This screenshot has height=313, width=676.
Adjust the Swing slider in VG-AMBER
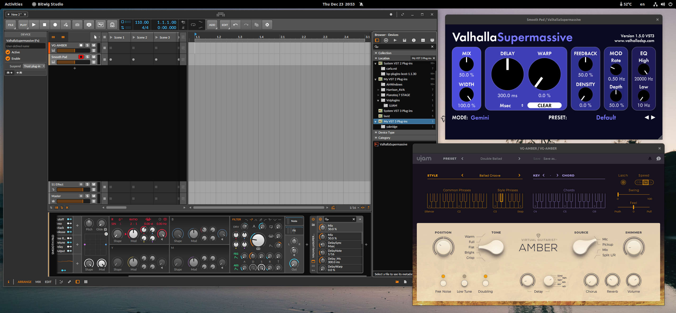pos(634,195)
